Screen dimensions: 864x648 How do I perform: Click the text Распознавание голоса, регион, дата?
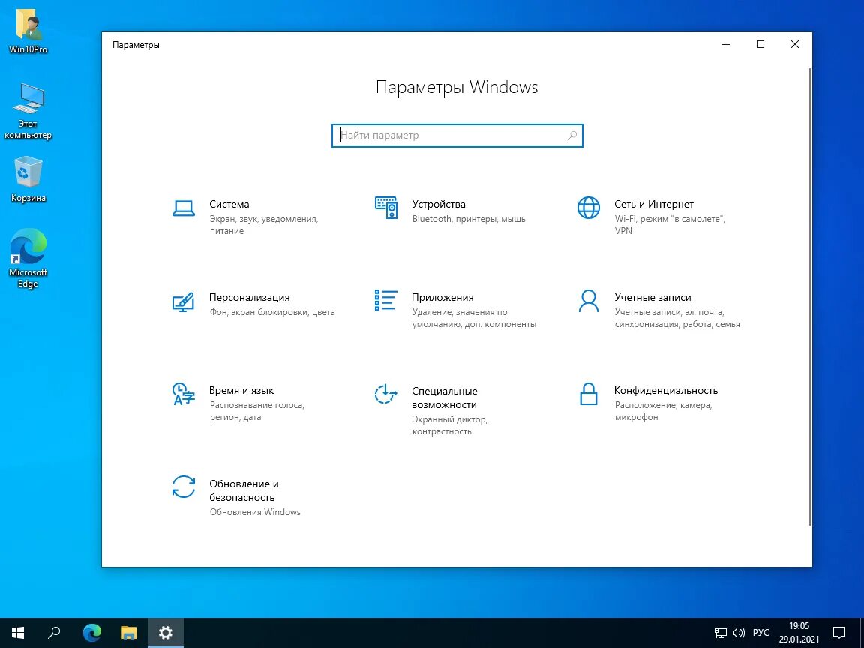pos(256,411)
